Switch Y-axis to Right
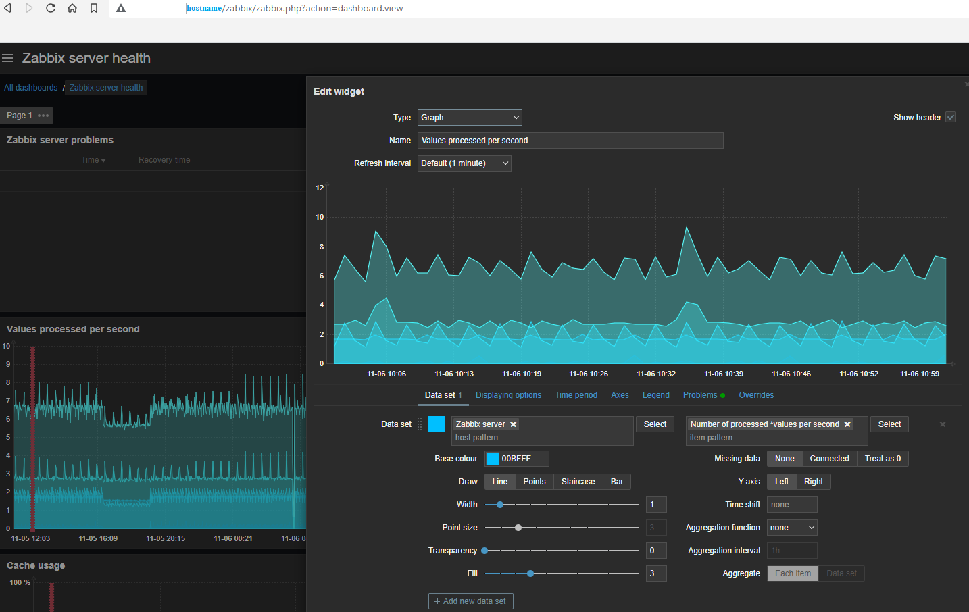Screen dimensions: 969x612 point(814,481)
